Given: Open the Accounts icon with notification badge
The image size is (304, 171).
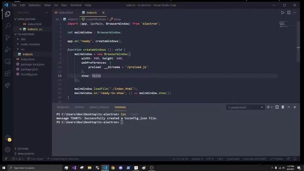Looking at the screenshot, I should click(8, 138).
